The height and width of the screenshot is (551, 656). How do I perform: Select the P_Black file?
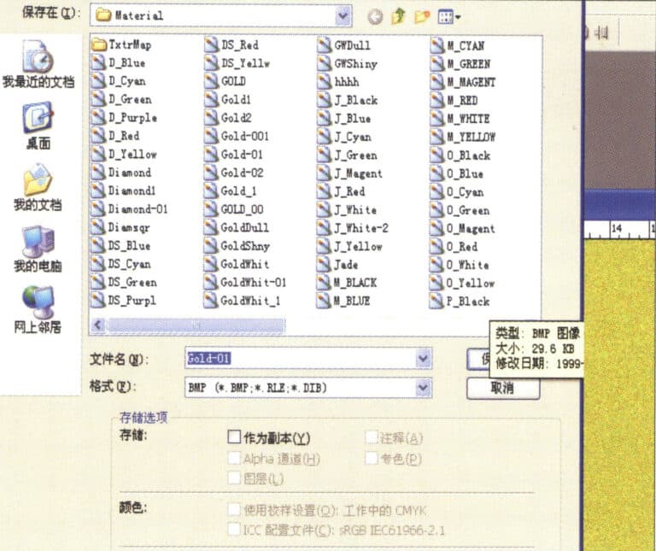(x=460, y=302)
